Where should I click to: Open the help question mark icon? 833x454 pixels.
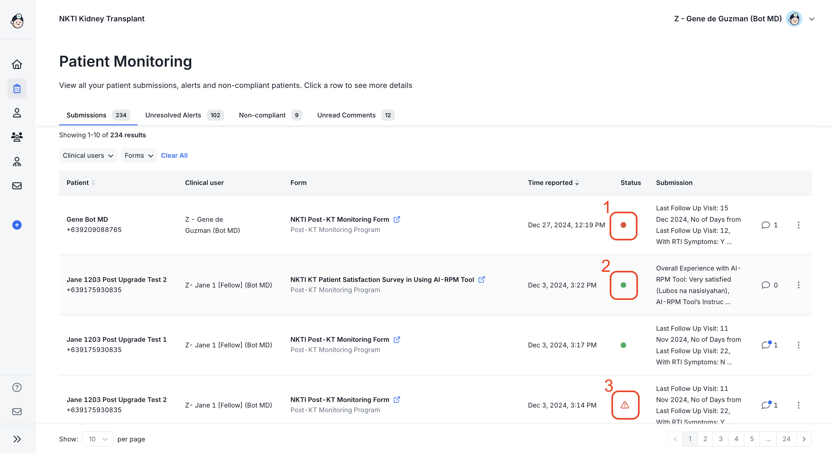17,387
